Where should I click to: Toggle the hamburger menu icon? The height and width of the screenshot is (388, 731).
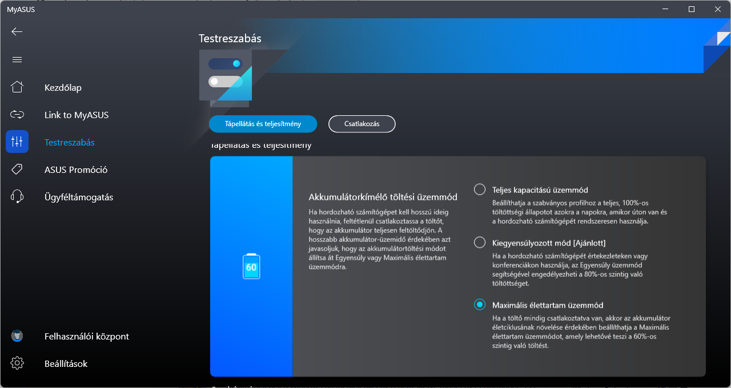[17, 59]
